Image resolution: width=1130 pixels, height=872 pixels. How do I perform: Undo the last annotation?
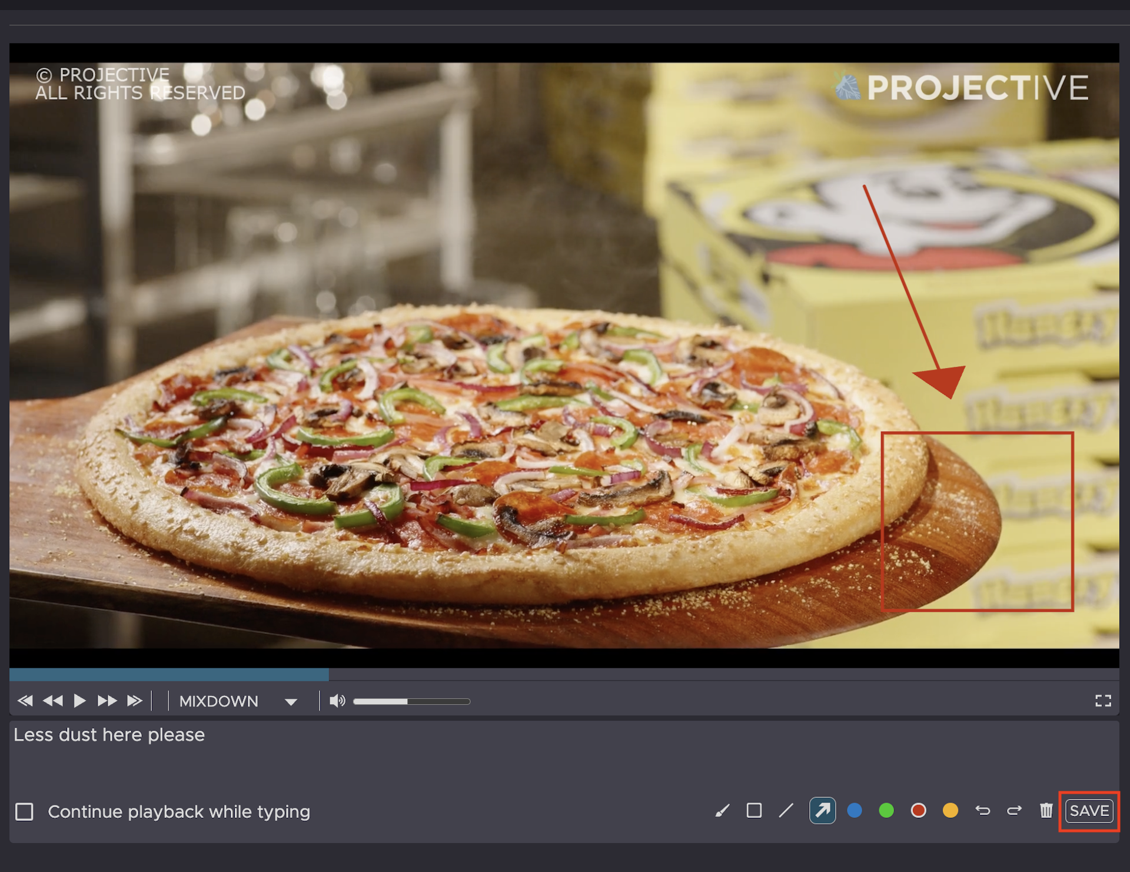click(982, 811)
